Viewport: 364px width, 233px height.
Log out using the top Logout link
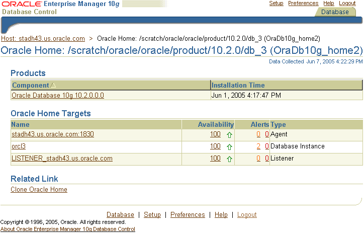(x=347, y=4)
